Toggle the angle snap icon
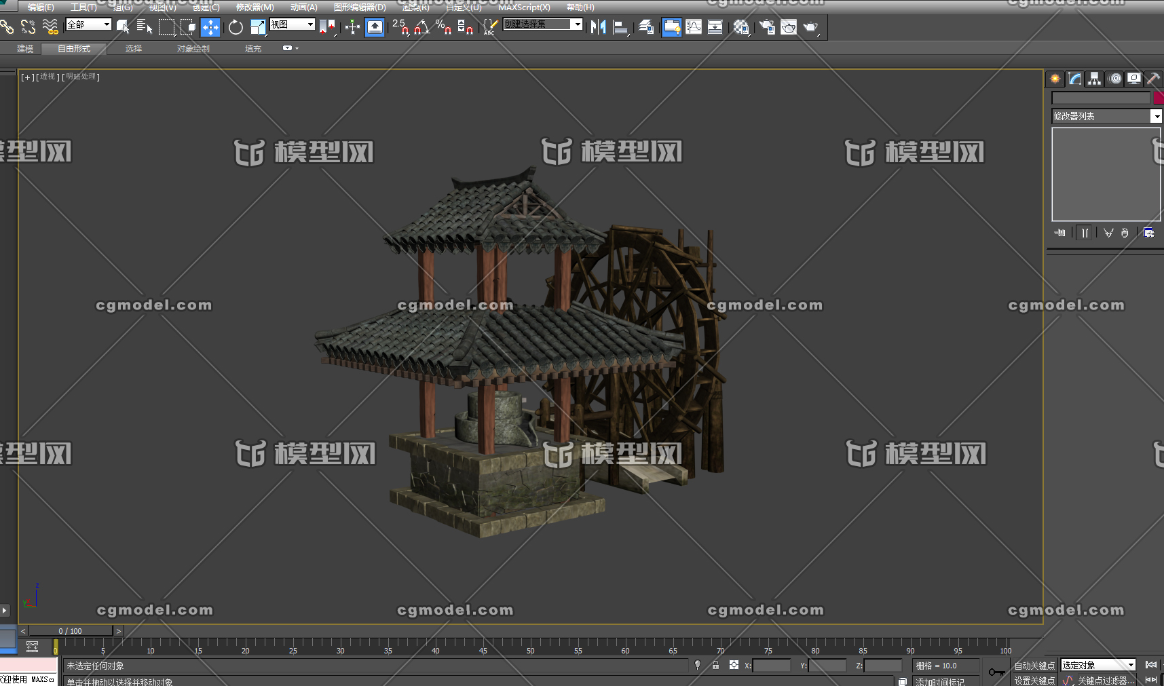The height and width of the screenshot is (686, 1164). coord(421,27)
